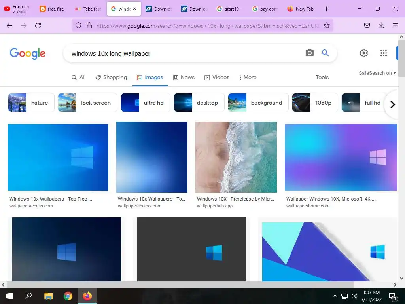Select the All results tab
405x304 pixels.
pos(79,77)
